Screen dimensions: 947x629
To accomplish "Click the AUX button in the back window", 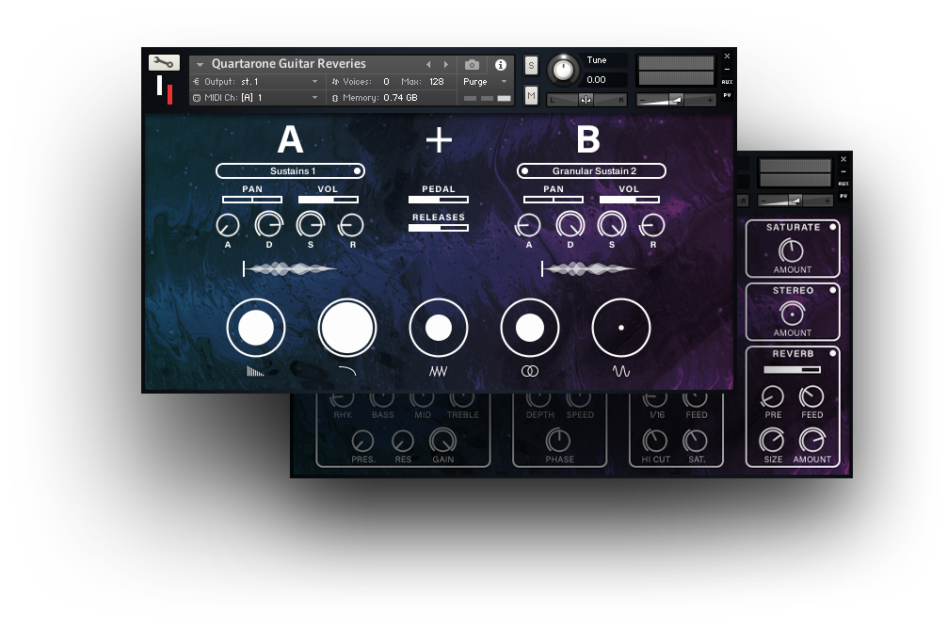I will pos(843,184).
